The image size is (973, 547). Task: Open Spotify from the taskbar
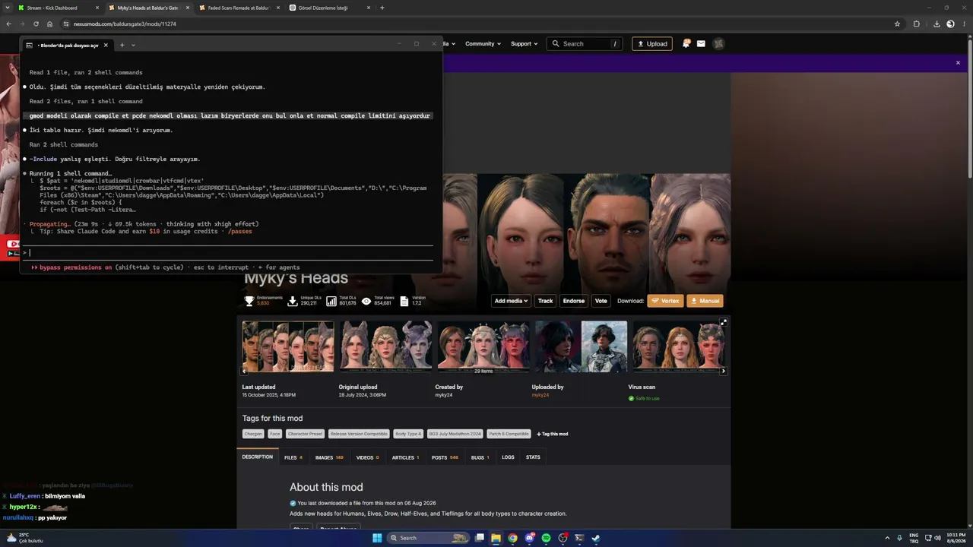click(x=546, y=538)
